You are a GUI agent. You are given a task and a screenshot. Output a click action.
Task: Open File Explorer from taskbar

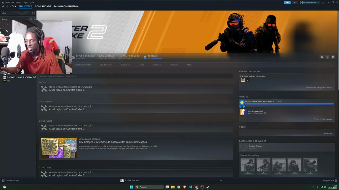pyautogui.click(x=173, y=187)
